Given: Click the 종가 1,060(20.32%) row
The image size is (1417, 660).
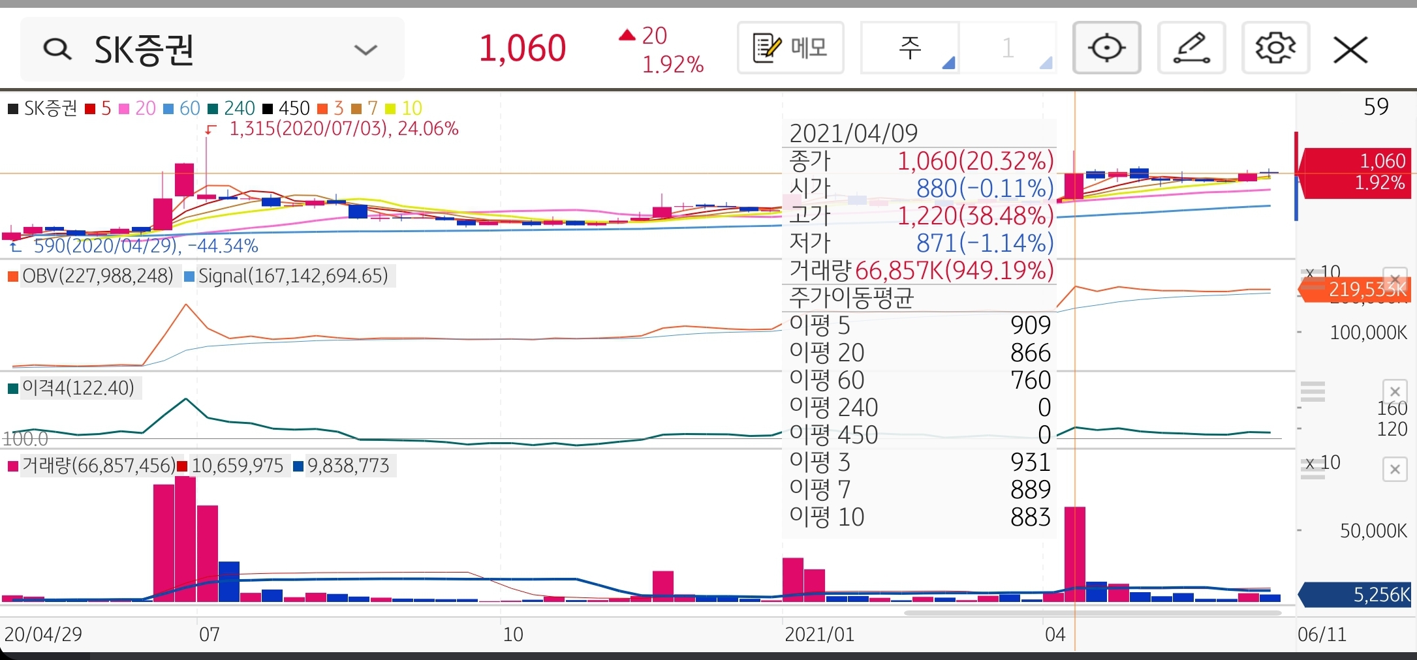Looking at the screenshot, I should tap(921, 161).
